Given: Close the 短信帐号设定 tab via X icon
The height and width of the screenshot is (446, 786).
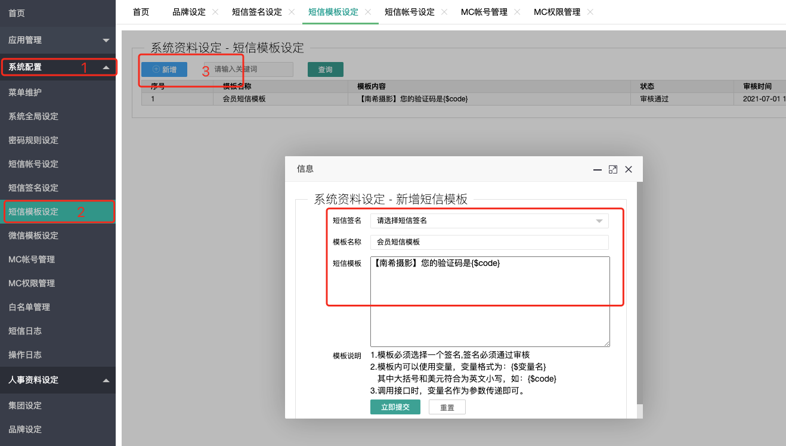Looking at the screenshot, I should 444,12.
